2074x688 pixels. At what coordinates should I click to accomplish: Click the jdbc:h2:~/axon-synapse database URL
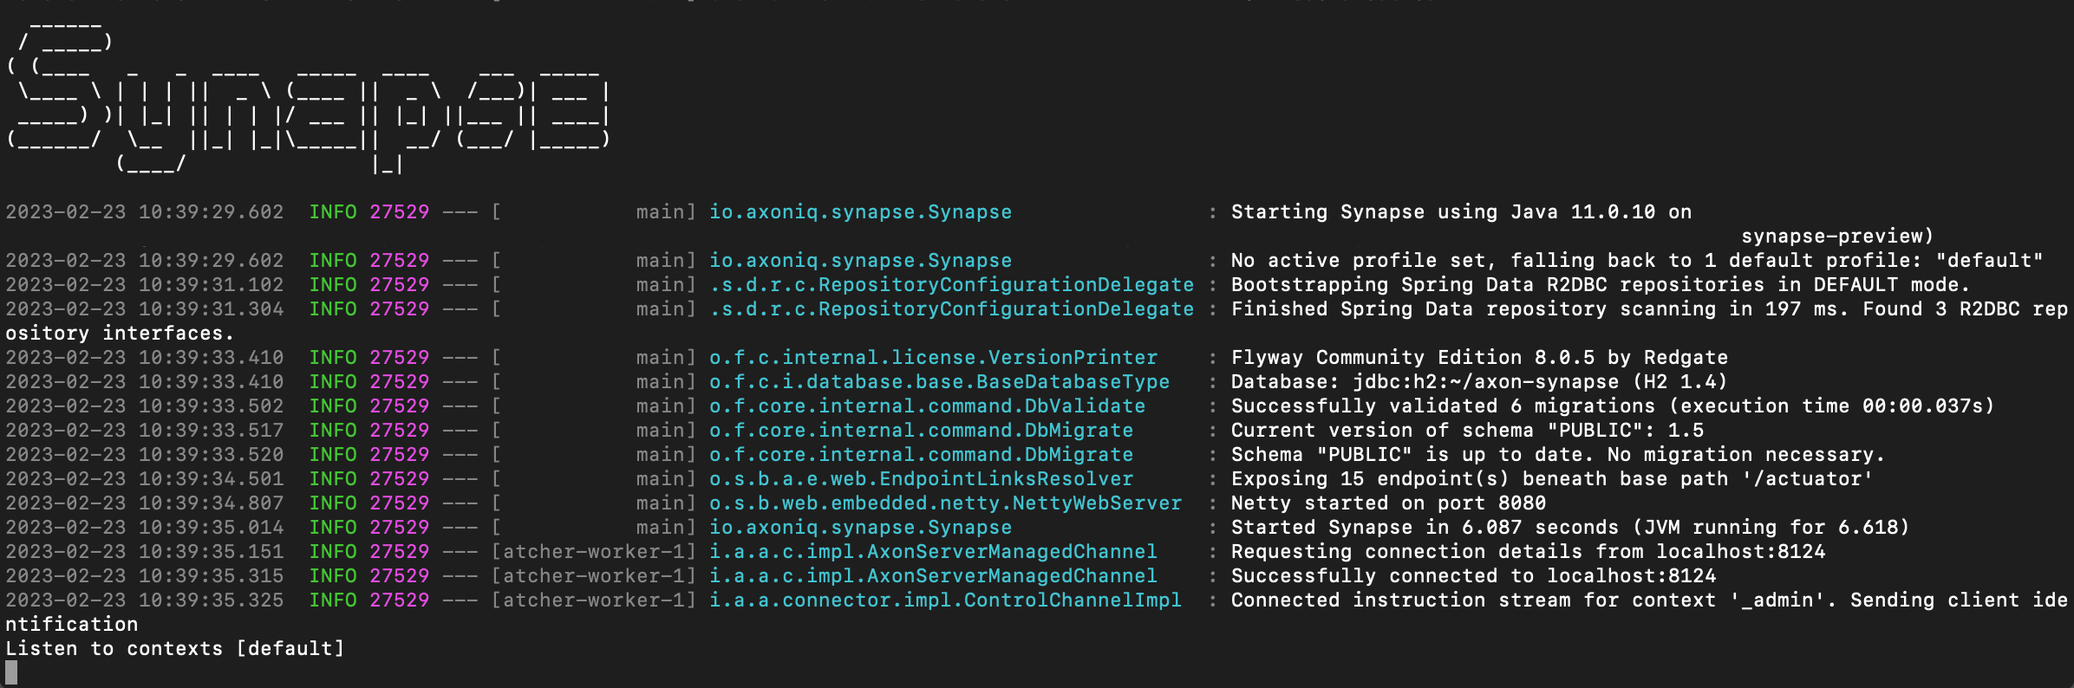[1485, 381]
